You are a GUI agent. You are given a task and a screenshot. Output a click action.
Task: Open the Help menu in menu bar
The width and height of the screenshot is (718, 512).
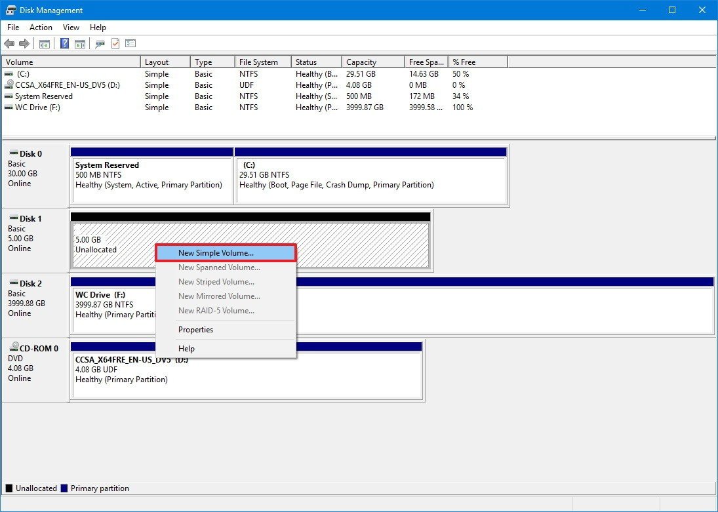point(98,28)
